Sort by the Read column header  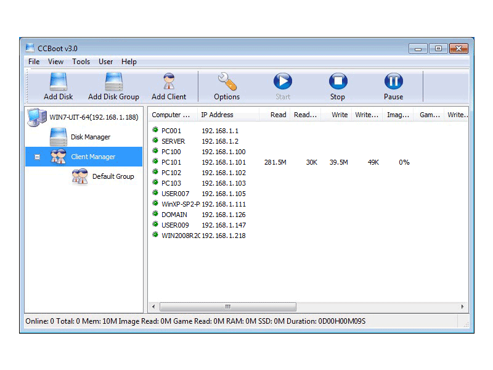tap(274, 115)
